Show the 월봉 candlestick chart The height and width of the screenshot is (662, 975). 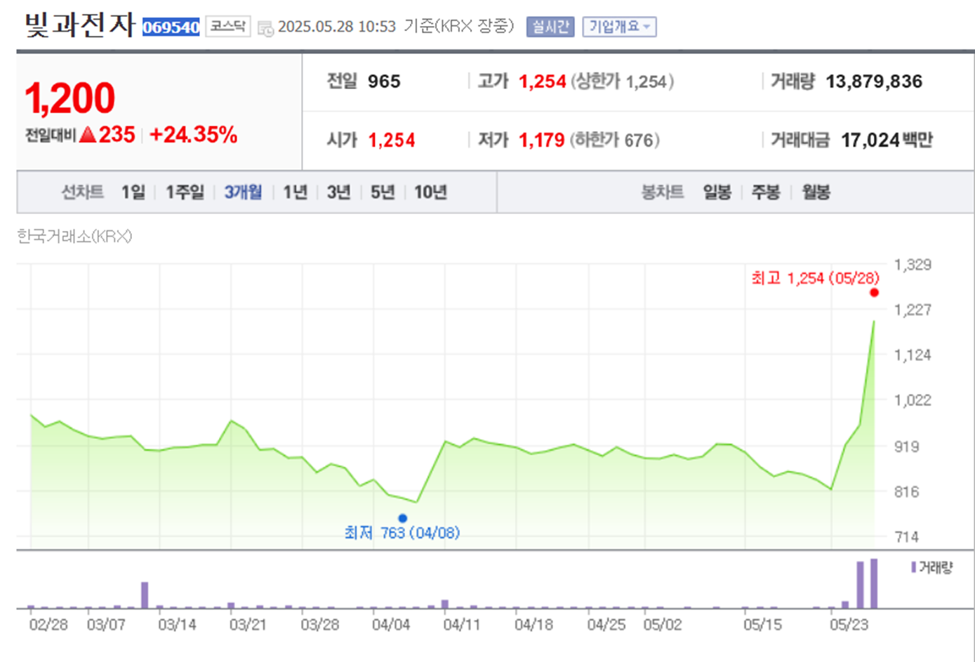point(816,192)
